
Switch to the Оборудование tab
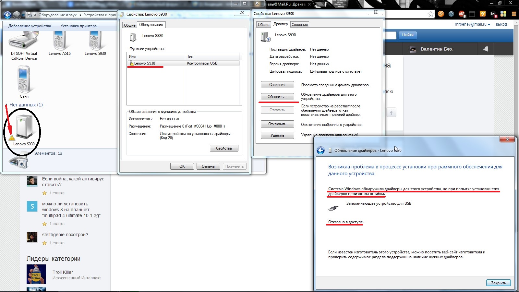(x=151, y=25)
